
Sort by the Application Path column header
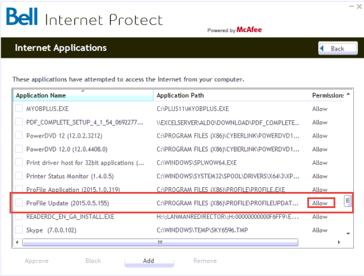[231, 95]
